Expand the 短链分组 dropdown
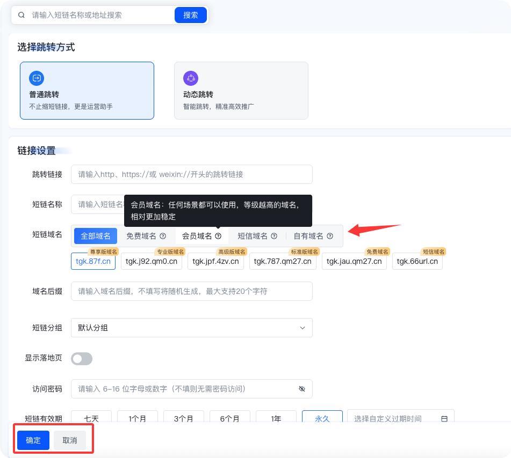The width and height of the screenshot is (511, 458). [191, 328]
